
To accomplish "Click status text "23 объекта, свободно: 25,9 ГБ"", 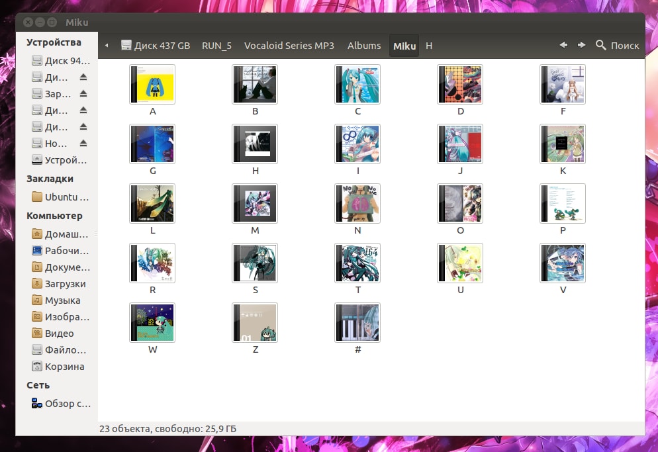I will (x=168, y=428).
